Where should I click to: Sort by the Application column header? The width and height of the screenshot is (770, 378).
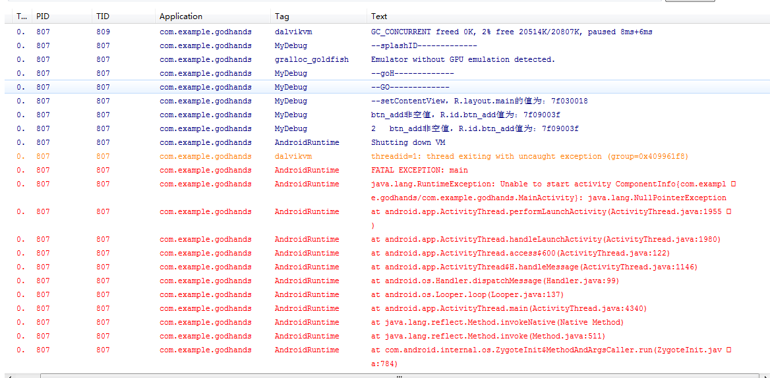tap(181, 16)
